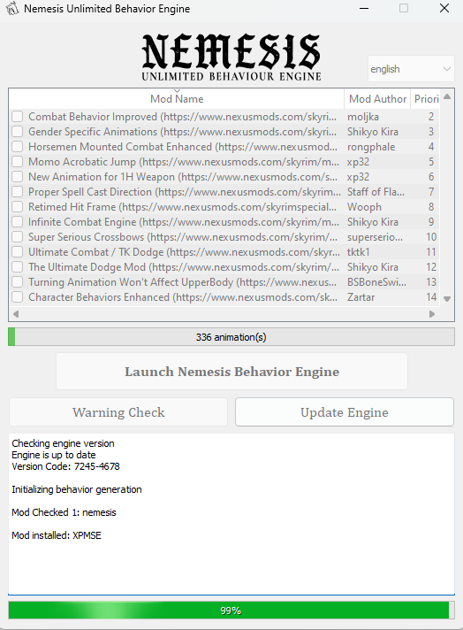Screen dimensions: 463x630
Task: Sort by Mod Name column header
Action: point(177,99)
